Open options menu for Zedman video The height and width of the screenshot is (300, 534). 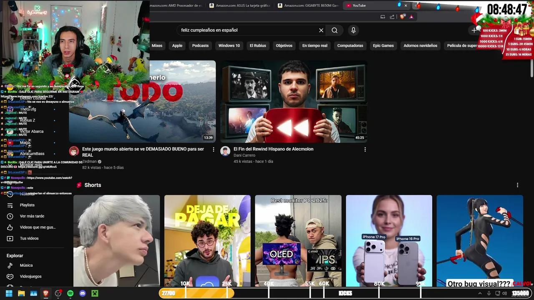pyautogui.click(x=214, y=149)
